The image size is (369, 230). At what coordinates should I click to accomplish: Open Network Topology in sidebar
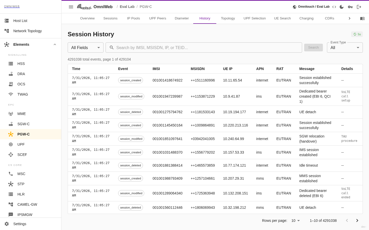[x=31, y=31]
